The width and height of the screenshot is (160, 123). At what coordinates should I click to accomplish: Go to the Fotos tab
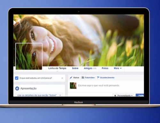105,68
